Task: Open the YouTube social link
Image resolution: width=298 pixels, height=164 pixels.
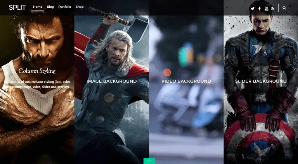Action: (267, 9)
